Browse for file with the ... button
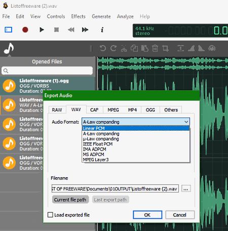 click(186, 188)
